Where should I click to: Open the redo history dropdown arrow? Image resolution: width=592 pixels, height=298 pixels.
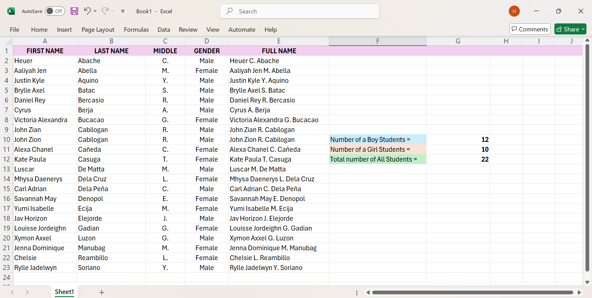click(113, 11)
